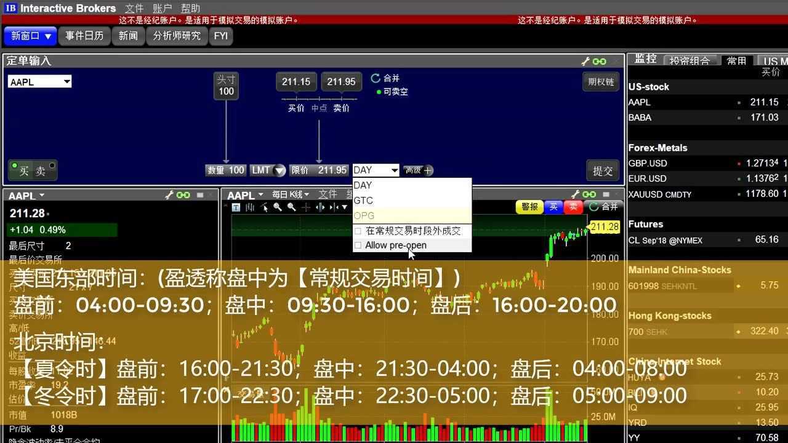Switch to 常用 tab
The width and height of the screenshot is (788, 443).
[736, 60]
